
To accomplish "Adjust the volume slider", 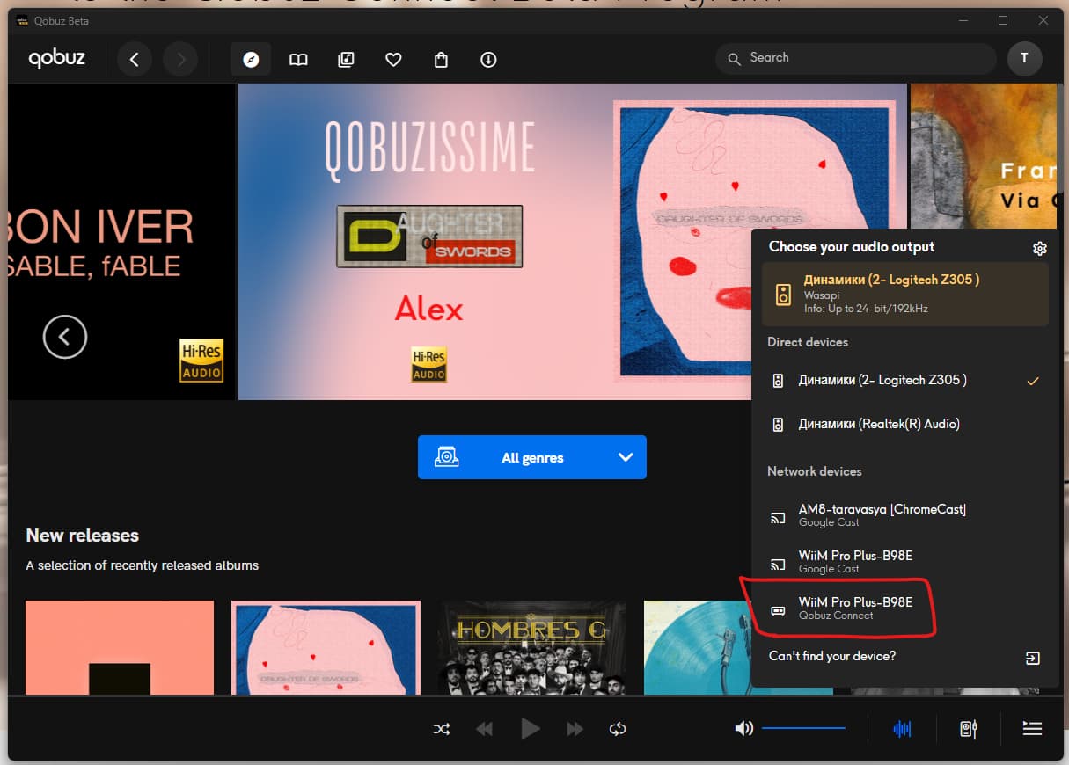I will tap(802, 728).
